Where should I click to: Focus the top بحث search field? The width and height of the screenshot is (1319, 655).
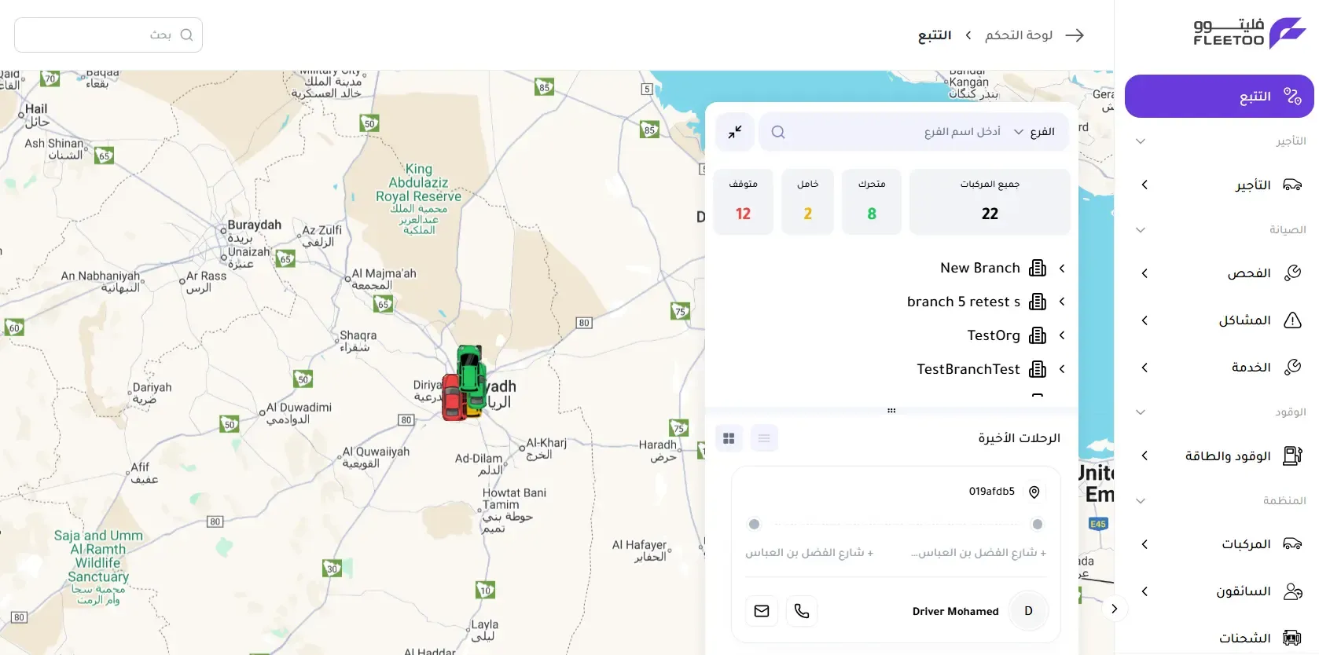tap(108, 35)
